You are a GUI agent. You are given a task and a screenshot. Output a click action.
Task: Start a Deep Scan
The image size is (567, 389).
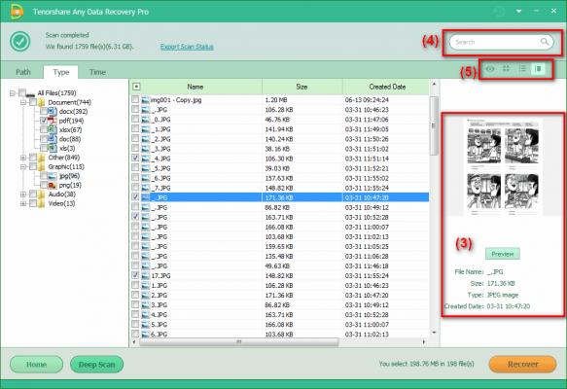(97, 365)
